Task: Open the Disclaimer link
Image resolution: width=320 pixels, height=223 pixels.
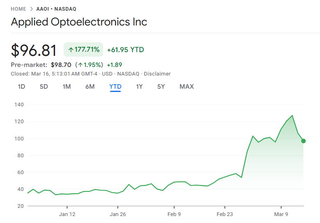Action: [x=157, y=74]
